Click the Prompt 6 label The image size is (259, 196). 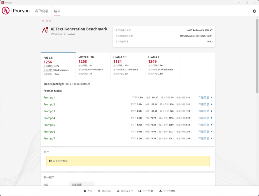(x=49, y=131)
